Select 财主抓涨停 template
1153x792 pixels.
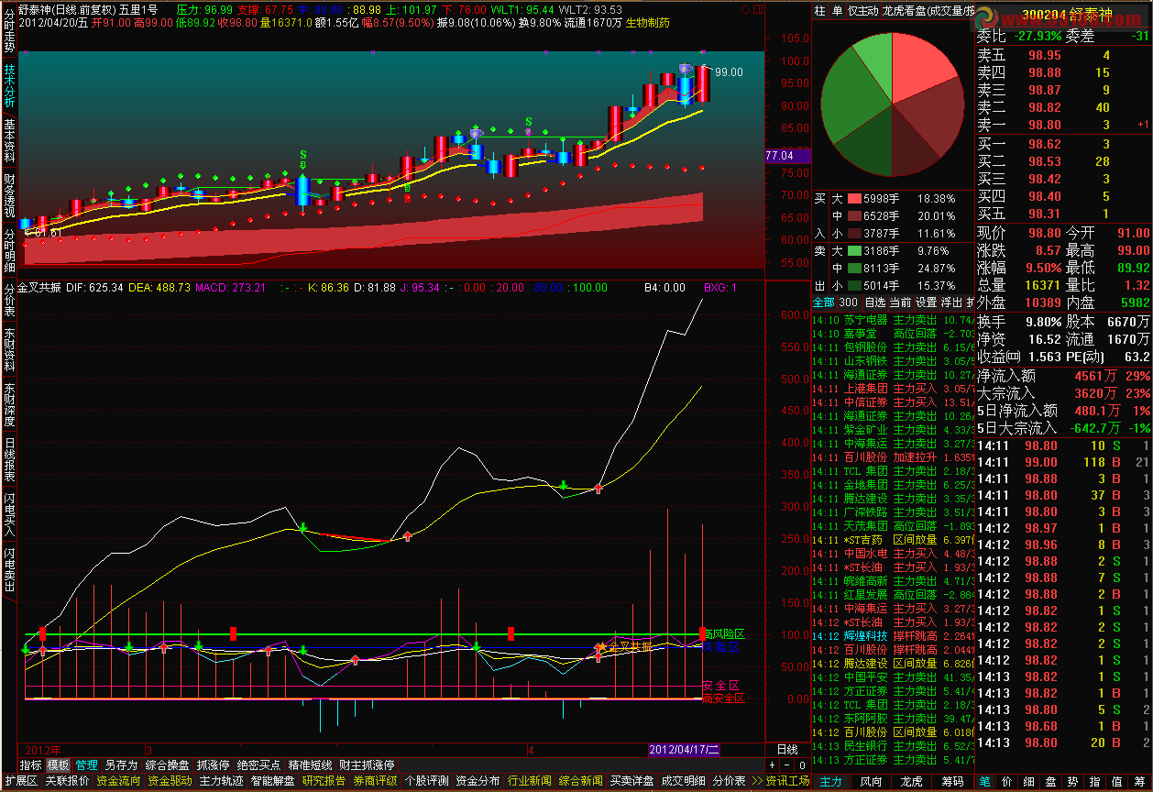[x=368, y=764]
